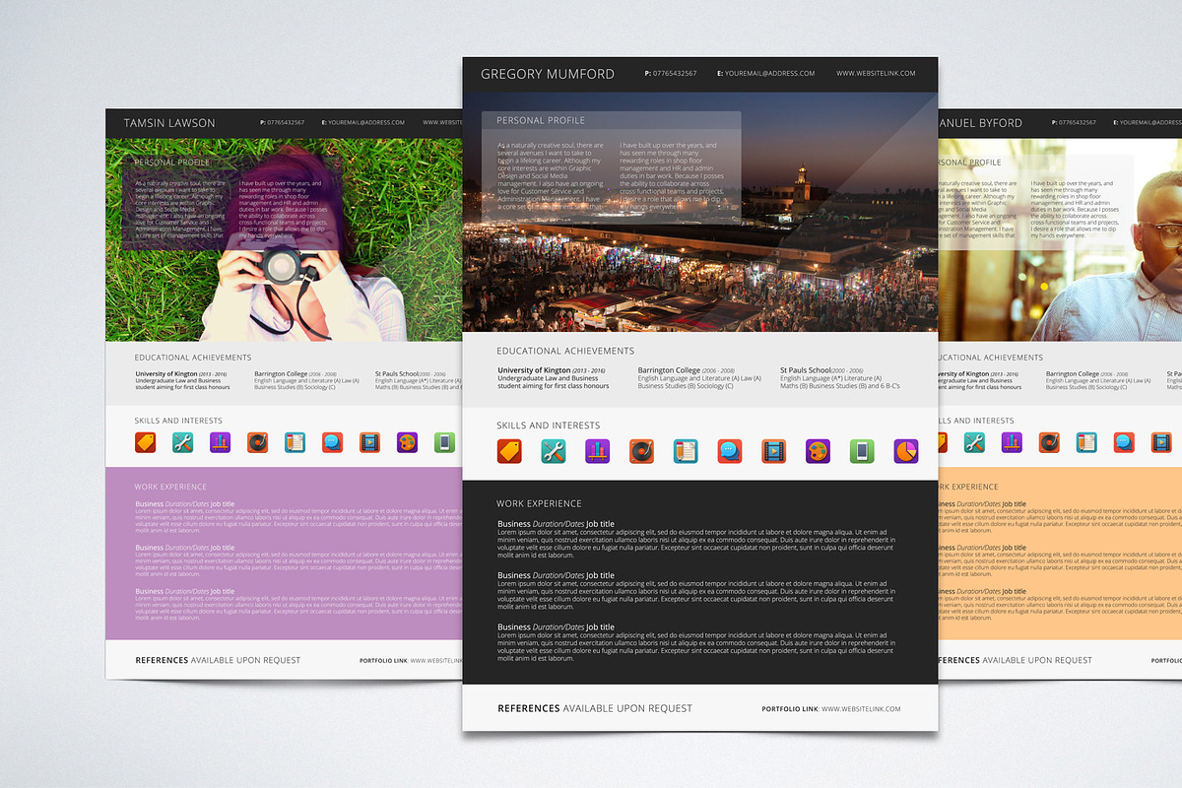1182x788 pixels.
Task: Select the pie chart icon on Gregory Mumford's resume
Action: [906, 451]
